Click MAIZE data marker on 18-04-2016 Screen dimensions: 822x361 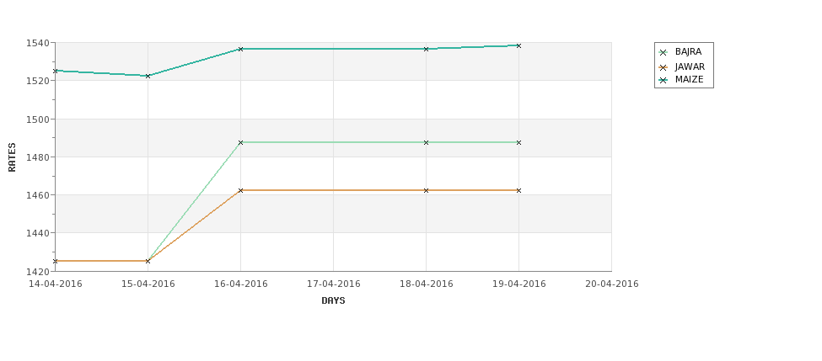(x=426, y=49)
